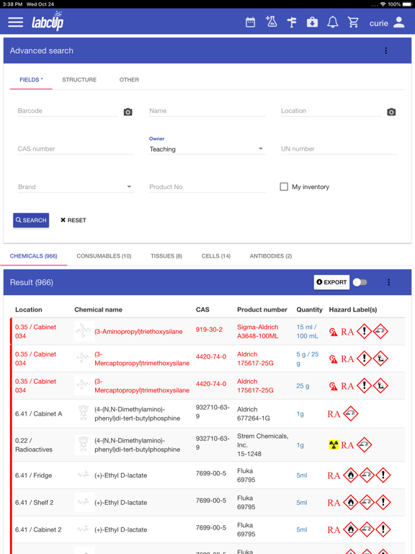Click quantity 15 ml / 100 mL

(307, 331)
